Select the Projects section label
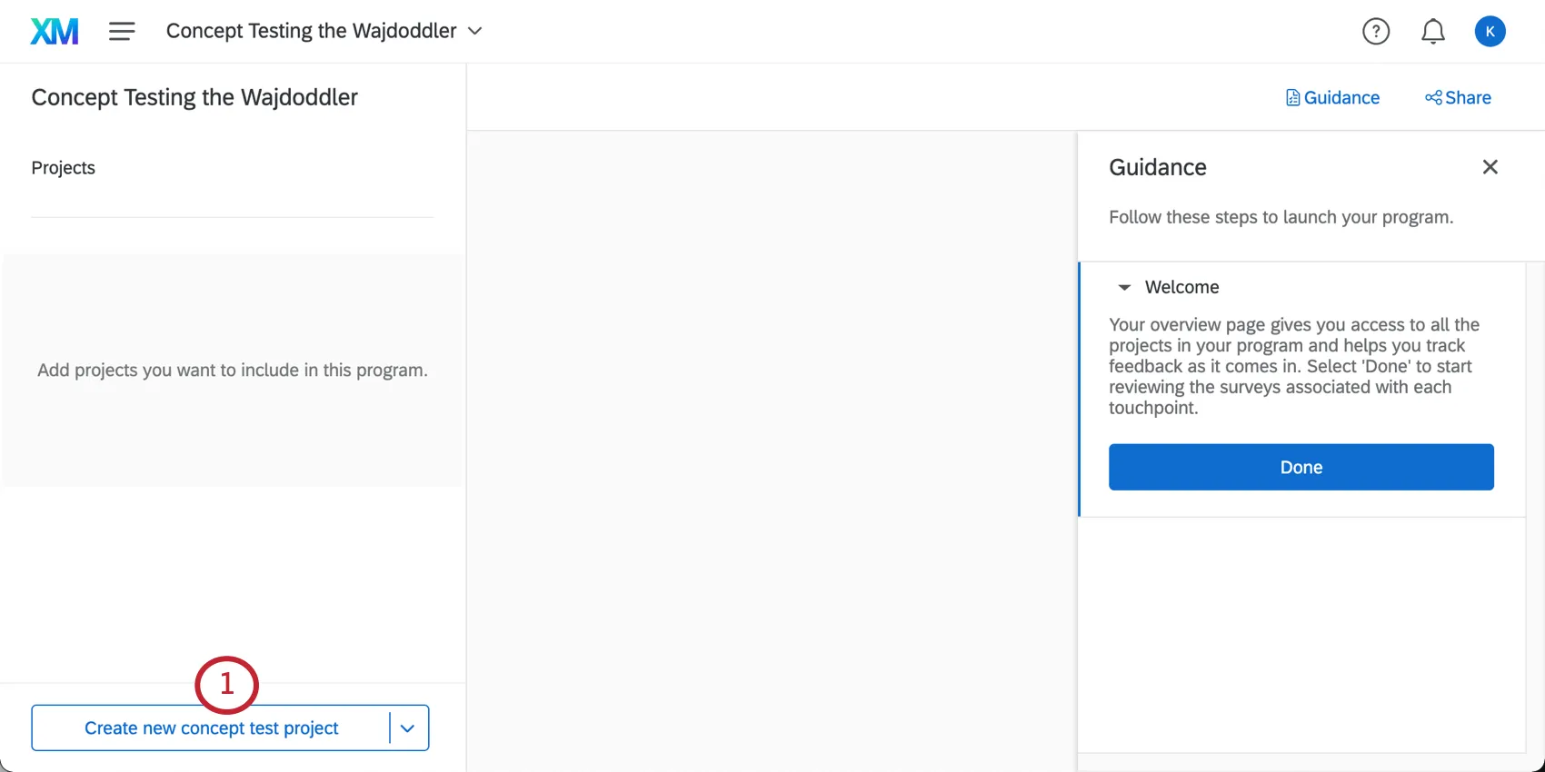This screenshot has width=1545, height=772. pyautogui.click(x=64, y=168)
